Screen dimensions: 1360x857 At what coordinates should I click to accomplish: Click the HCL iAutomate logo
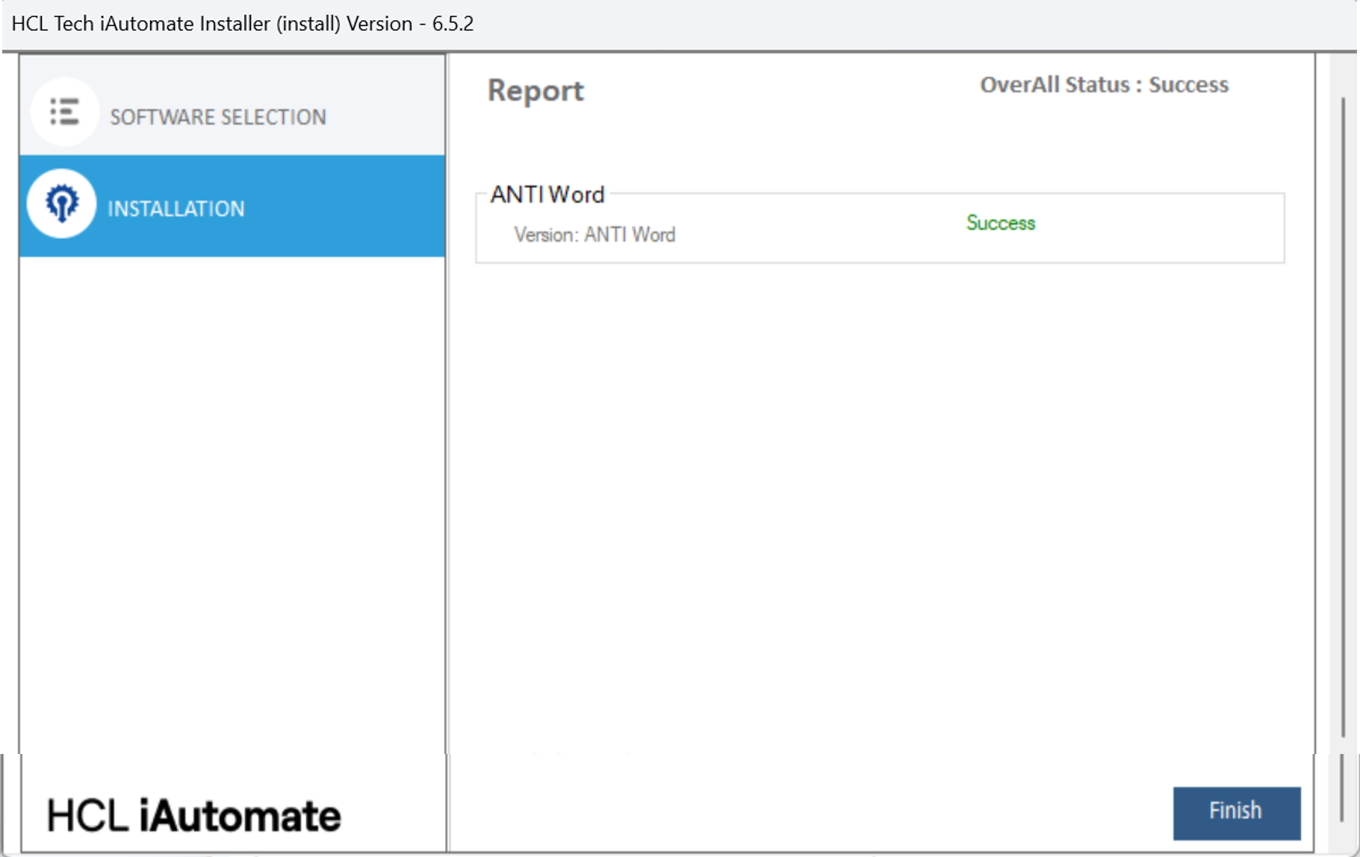coord(193,814)
